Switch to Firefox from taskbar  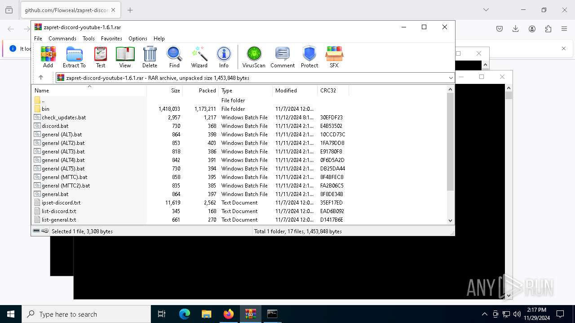tap(229, 314)
